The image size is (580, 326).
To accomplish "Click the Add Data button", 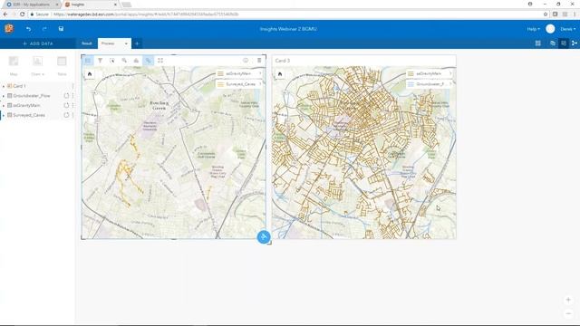I will tap(38, 43).
